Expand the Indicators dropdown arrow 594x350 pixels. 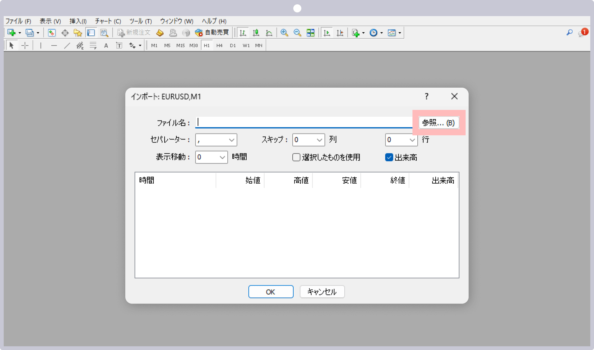coord(363,33)
